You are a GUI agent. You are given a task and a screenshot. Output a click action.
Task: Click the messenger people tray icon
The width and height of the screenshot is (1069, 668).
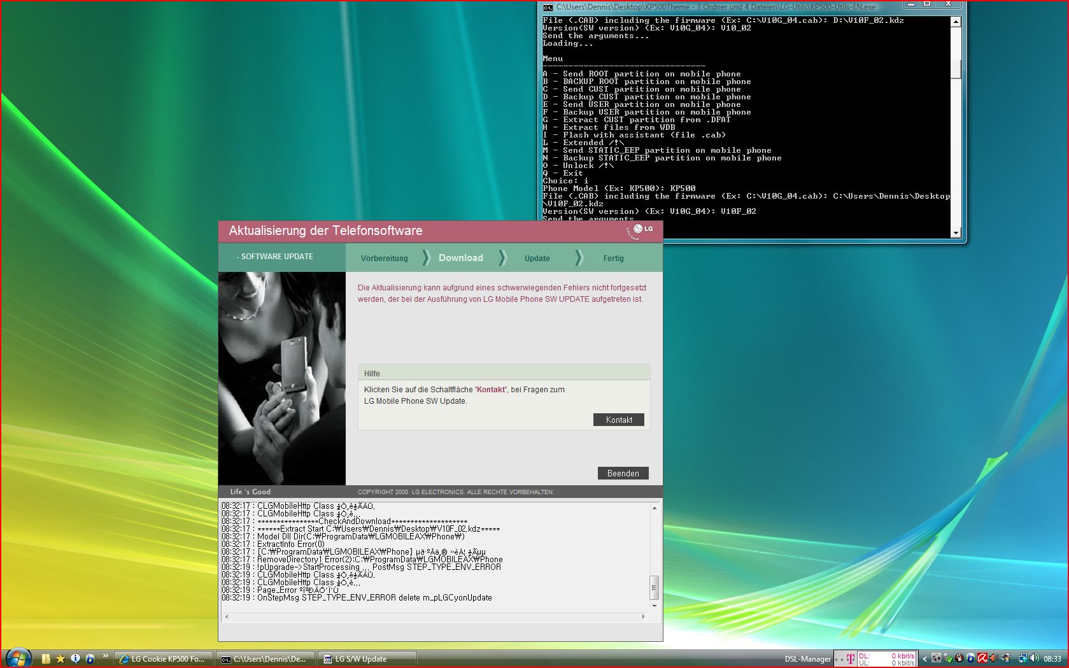1007,658
